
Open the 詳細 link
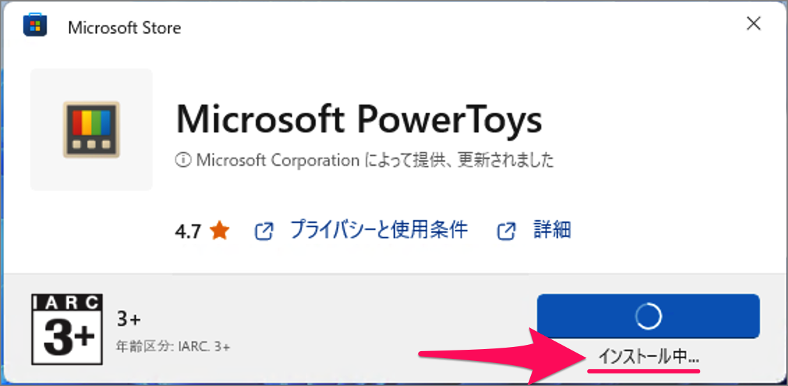click(552, 230)
